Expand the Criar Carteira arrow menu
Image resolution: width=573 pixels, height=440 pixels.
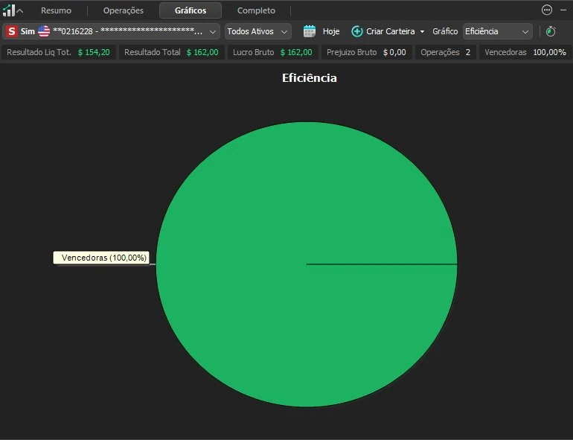pos(422,32)
